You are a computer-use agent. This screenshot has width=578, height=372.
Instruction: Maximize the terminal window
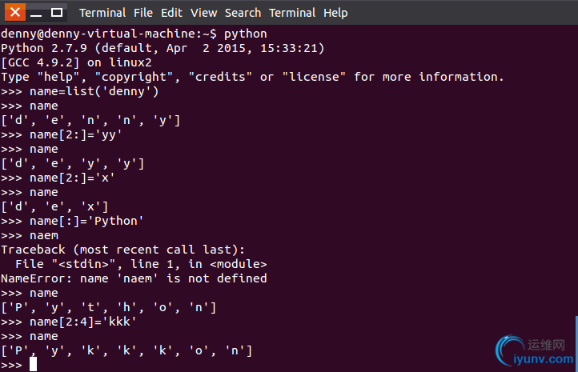(x=56, y=13)
